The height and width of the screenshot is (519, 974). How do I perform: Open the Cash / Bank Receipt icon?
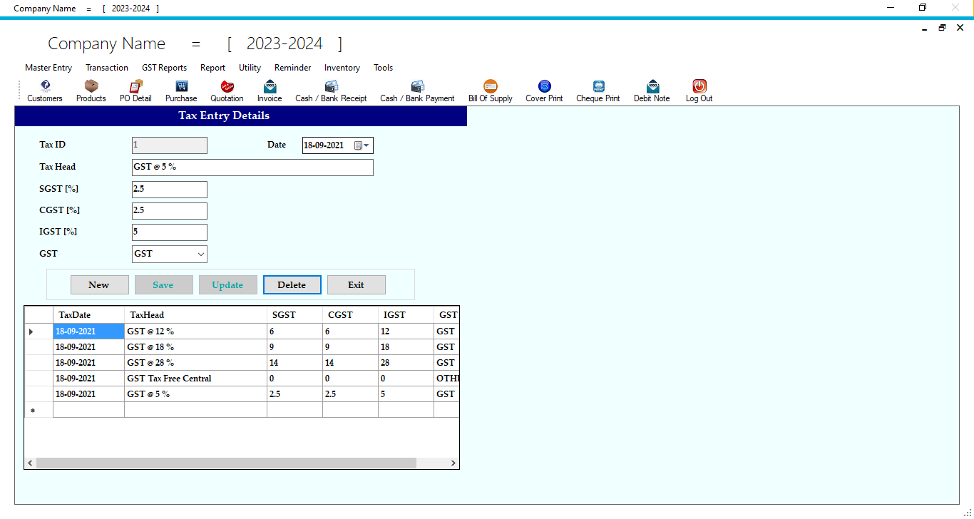pos(331,91)
